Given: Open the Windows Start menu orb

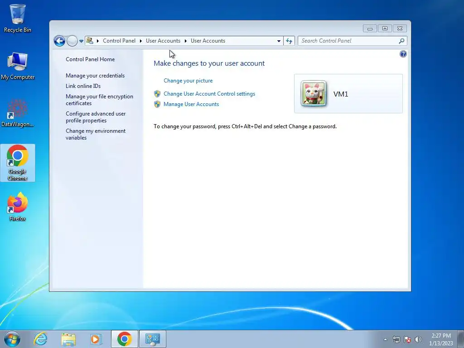Looking at the screenshot, I should (x=12, y=339).
